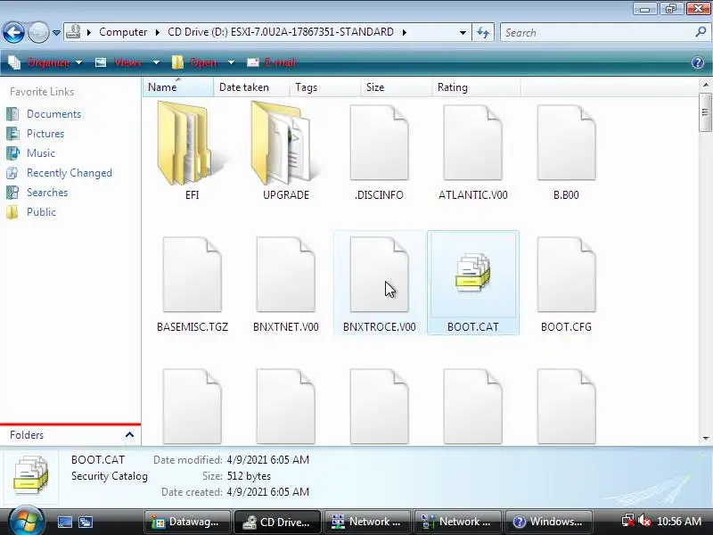Screen dimensions: 713x535
Task: Click the muted volume tray icon
Action: tap(644, 521)
